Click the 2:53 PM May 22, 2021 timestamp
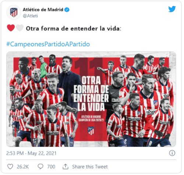Screen dimensions: 184x175 pos(31,153)
